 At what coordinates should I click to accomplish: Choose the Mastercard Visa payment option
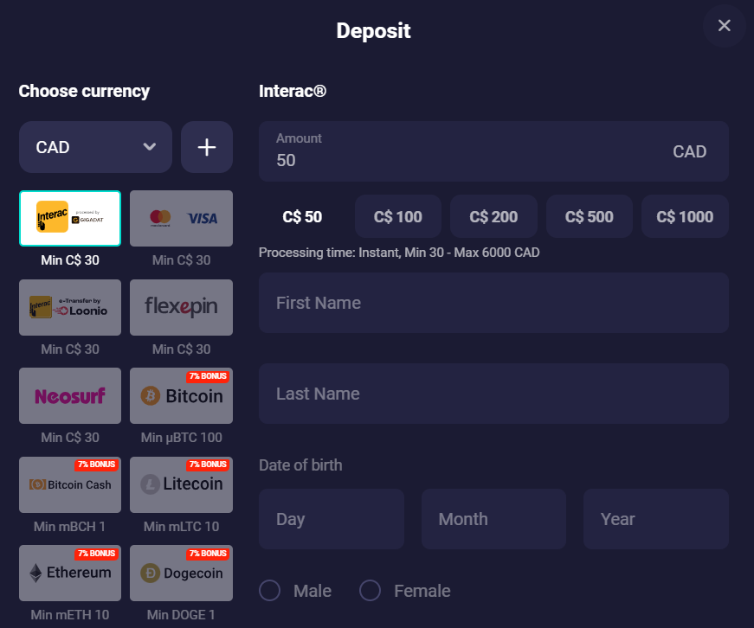(181, 219)
